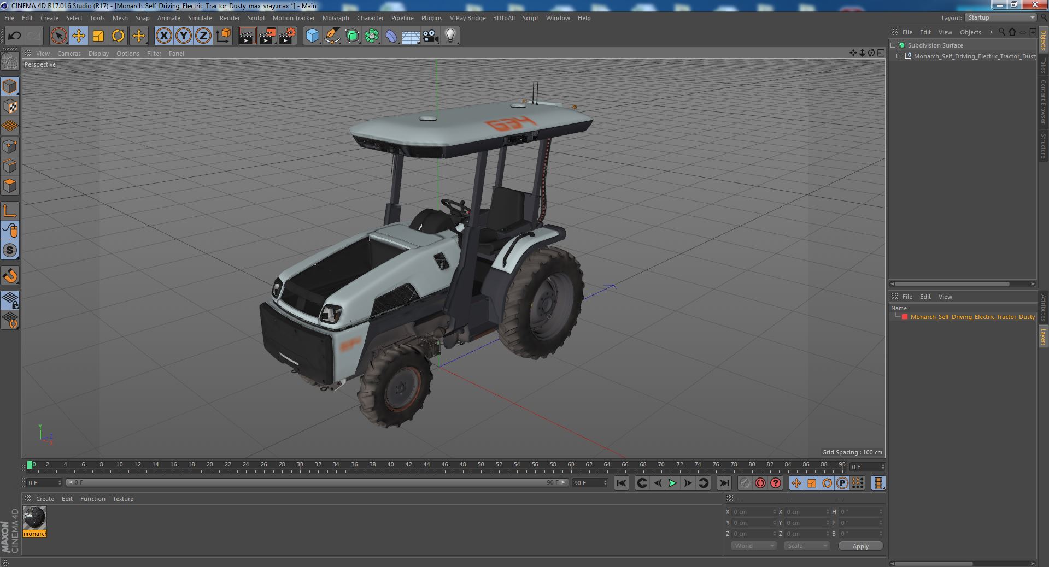The width and height of the screenshot is (1049, 567).
Task: Open the V-Ray Bridge menu
Action: click(x=467, y=18)
